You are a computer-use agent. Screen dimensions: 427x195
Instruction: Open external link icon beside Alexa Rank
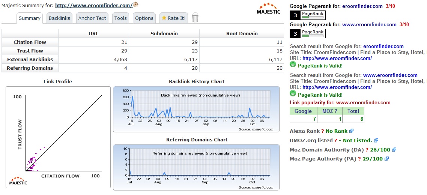point(352,131)
